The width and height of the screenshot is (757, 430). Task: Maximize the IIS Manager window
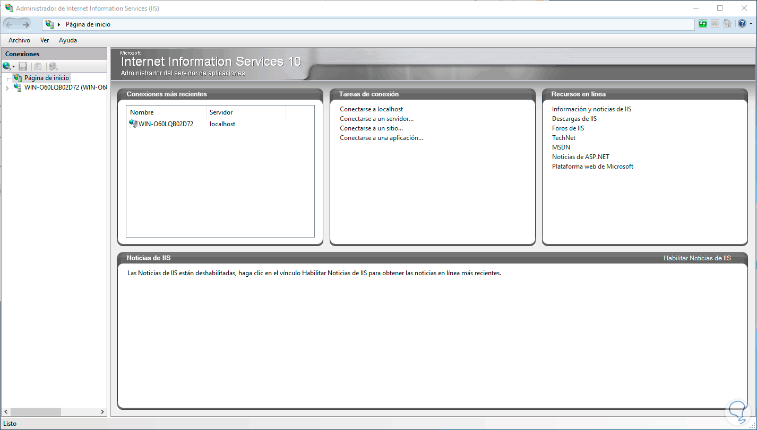(x=720, y=8)
